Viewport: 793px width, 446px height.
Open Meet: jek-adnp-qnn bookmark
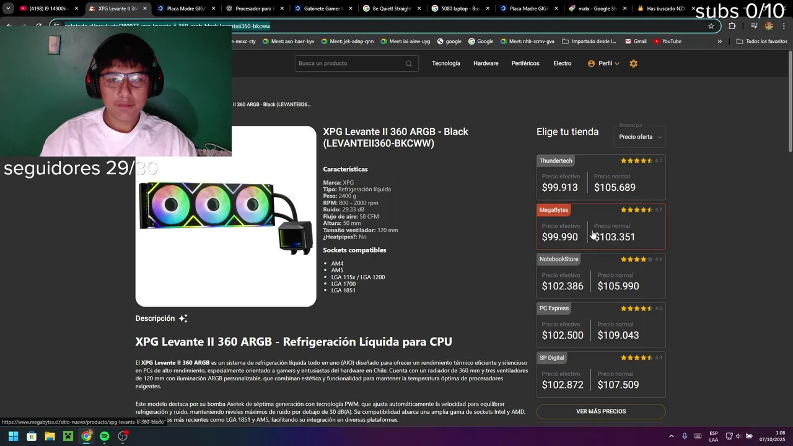pyautogui.click(x=347, y=42)
